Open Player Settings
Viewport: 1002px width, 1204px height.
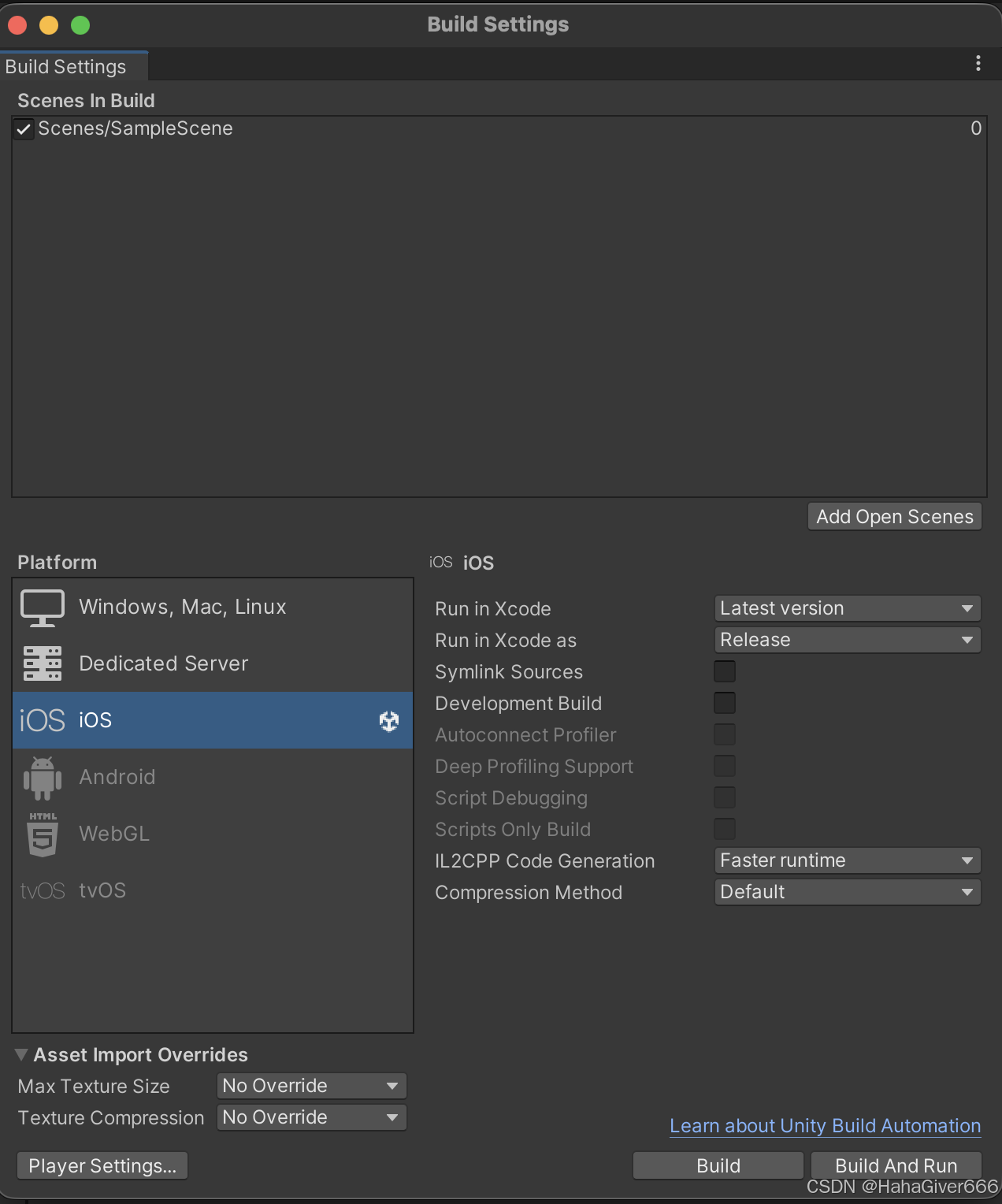click(x=102, y=1165)
